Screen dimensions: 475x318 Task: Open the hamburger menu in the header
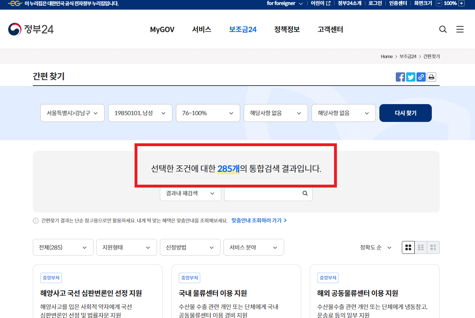pos(460,29)
